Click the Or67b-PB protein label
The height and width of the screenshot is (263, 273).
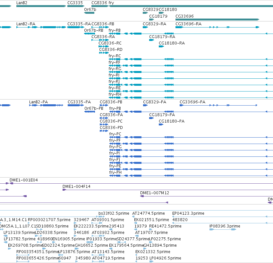[x=94, y=108]
